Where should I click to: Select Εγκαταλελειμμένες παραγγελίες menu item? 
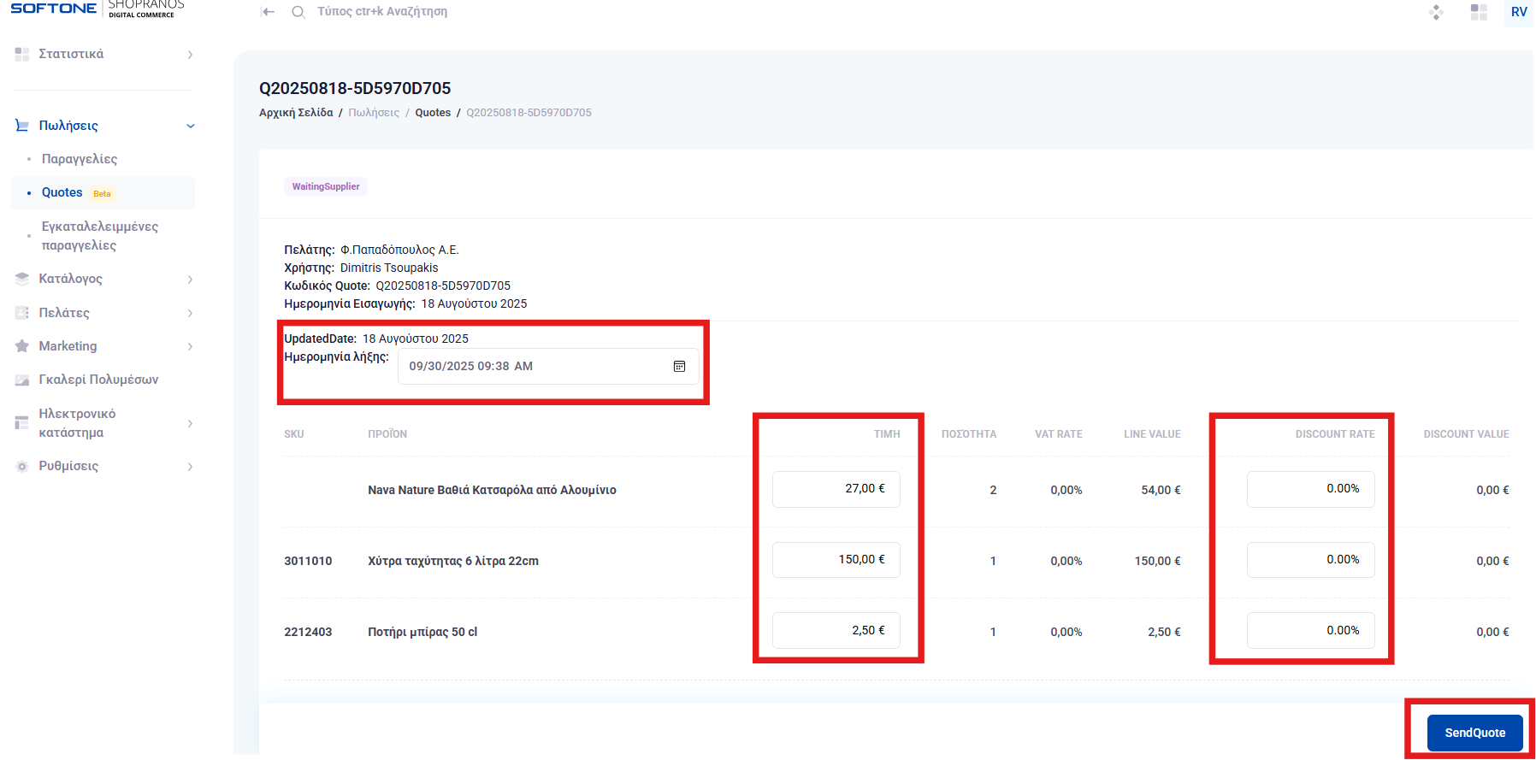(x=99, y=236)
